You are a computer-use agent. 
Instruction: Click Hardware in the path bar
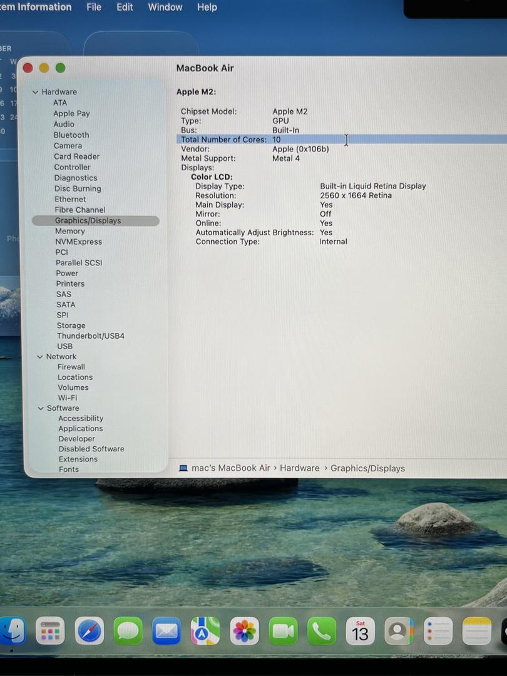[300, 468]
